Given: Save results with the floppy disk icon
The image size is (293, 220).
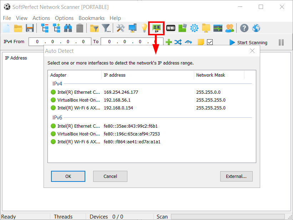Looking at the screenshot, I should [30, 28].
